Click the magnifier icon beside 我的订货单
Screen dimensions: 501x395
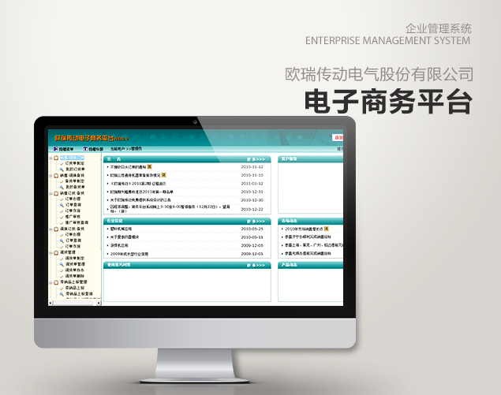[62, 170]
